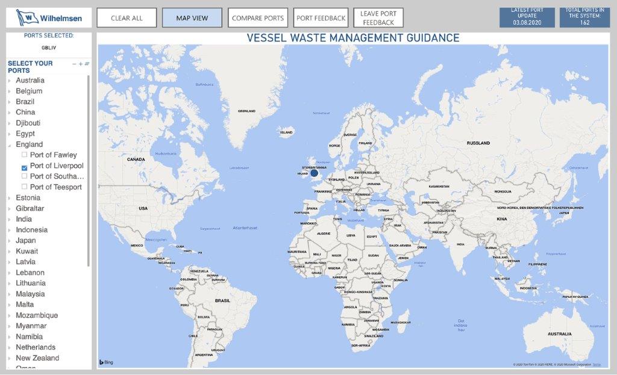This screenshot has width=617, height=375.
Task: Uncheck the Port of Liverpool checkbox
Action: point(25,166)
